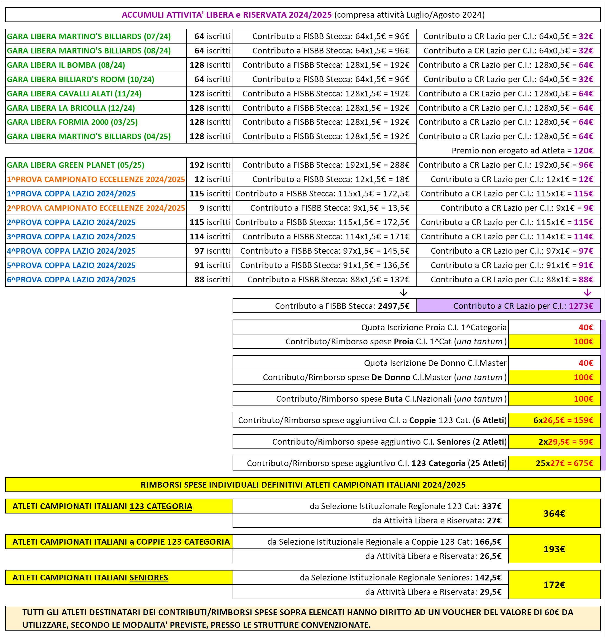Select the 88 iscritti cell
Screen dimensions: 606x638
coord(210,280)
